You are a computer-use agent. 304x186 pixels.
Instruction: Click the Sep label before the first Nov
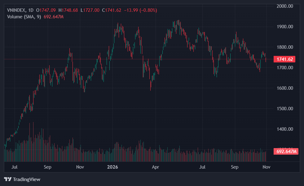point(47,167)
